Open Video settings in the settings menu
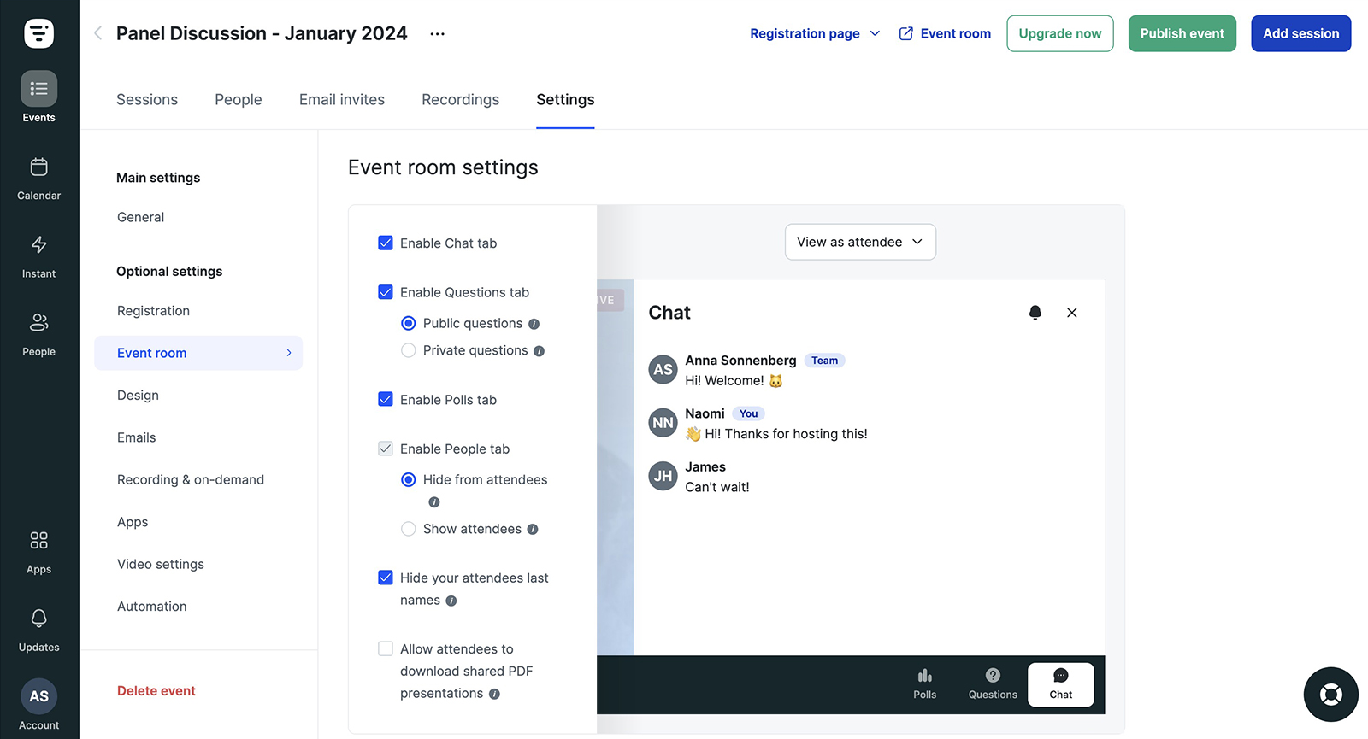 click(x=161, y=564)
